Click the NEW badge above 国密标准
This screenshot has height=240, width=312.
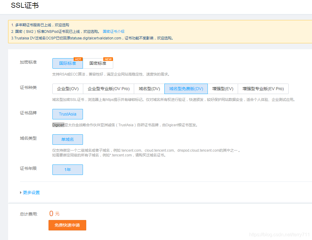point(108,59)
